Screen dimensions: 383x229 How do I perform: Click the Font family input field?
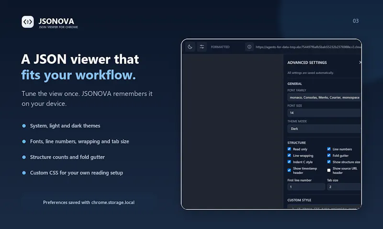(x=324, y=98)
